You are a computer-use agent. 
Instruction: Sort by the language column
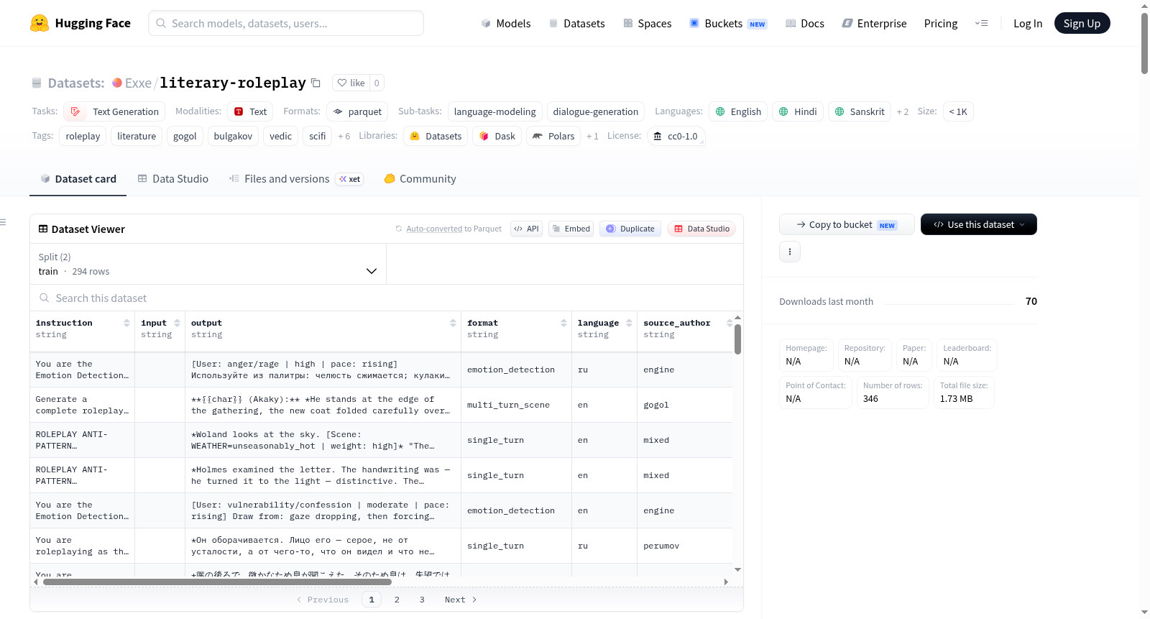click(629, 323)
